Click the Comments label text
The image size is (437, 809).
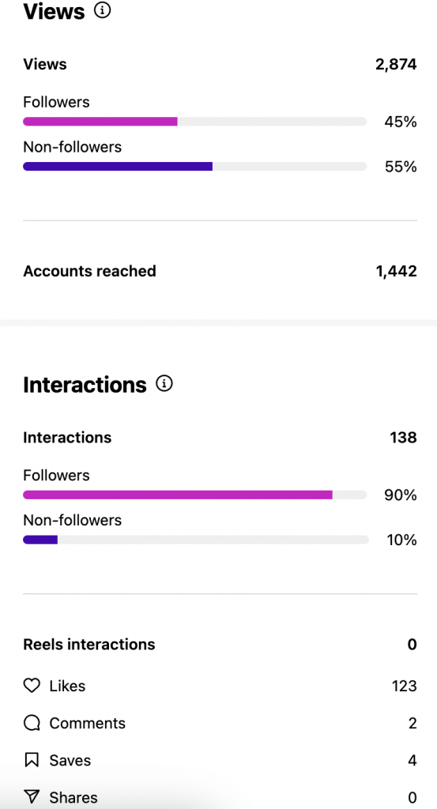coord(87,723)
